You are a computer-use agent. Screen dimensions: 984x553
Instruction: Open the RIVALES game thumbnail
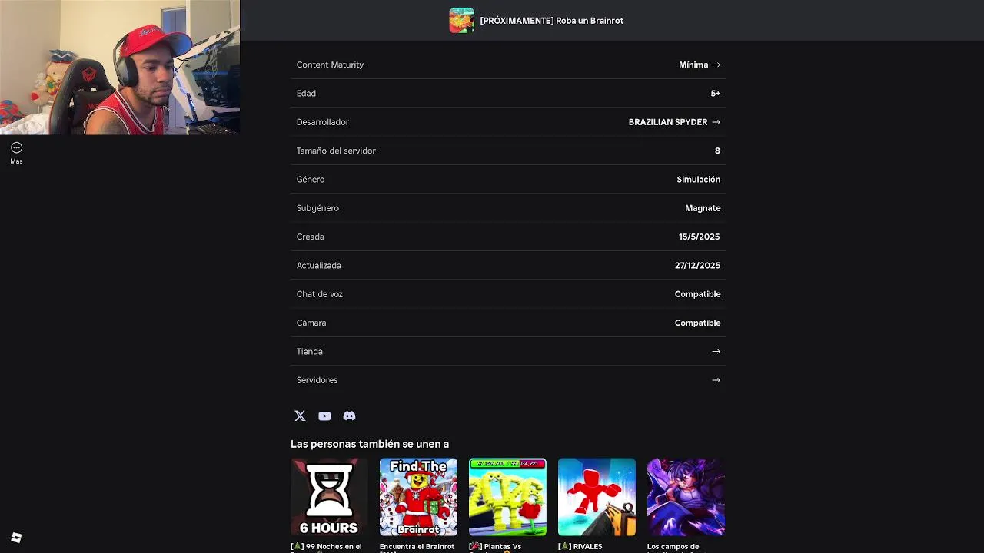click(597, 497)
